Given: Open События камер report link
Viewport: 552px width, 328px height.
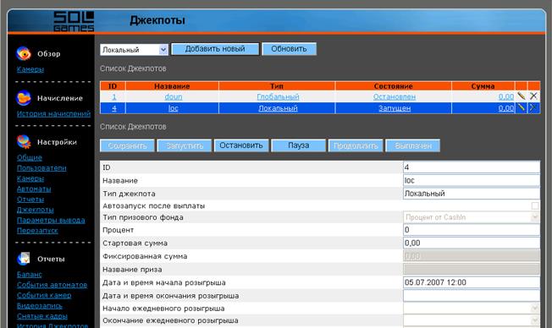Looking at the screenshot, I should pos(44,295).
